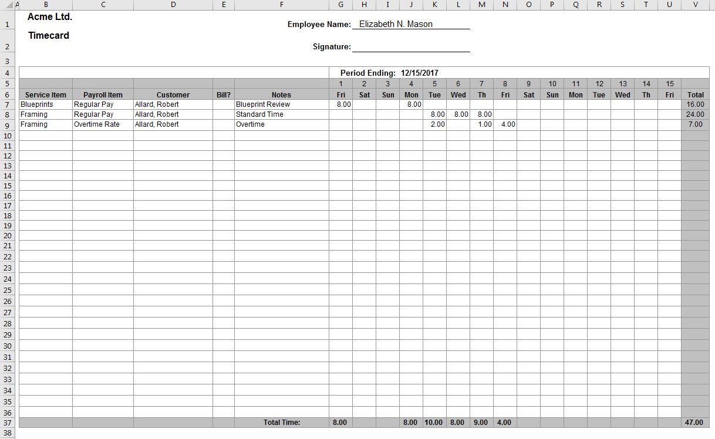The width and height of the screenshot is (715, 439).
Task: Click the Bill? header cell
Action: tap(224, 94)
